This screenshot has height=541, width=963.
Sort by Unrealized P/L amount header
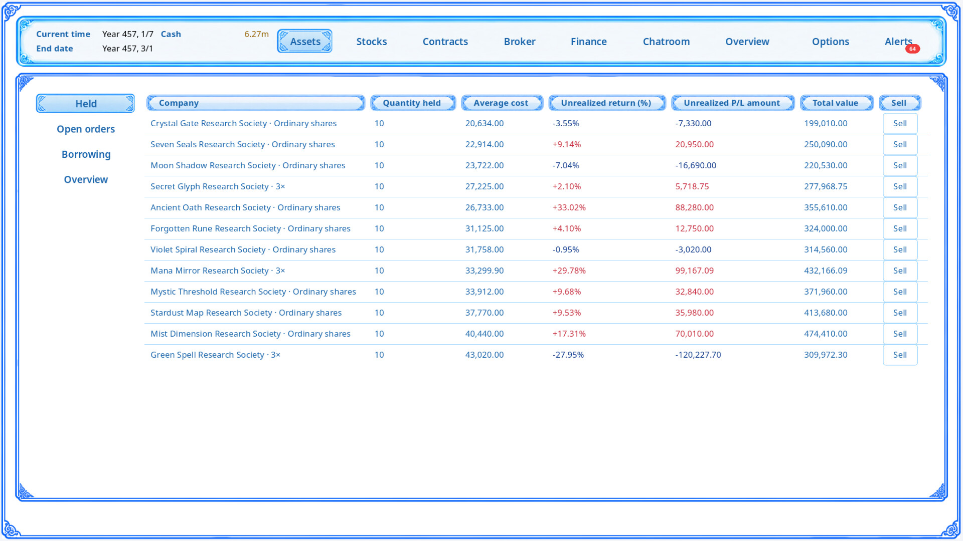coord(733,103)
